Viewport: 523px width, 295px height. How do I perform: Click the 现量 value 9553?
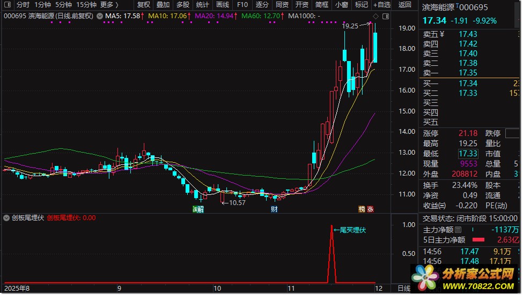469,164
